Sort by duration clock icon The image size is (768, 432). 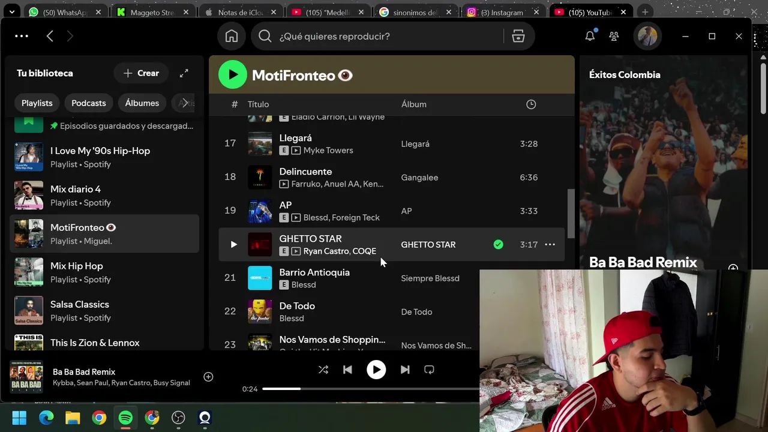[x=531, y=104]
